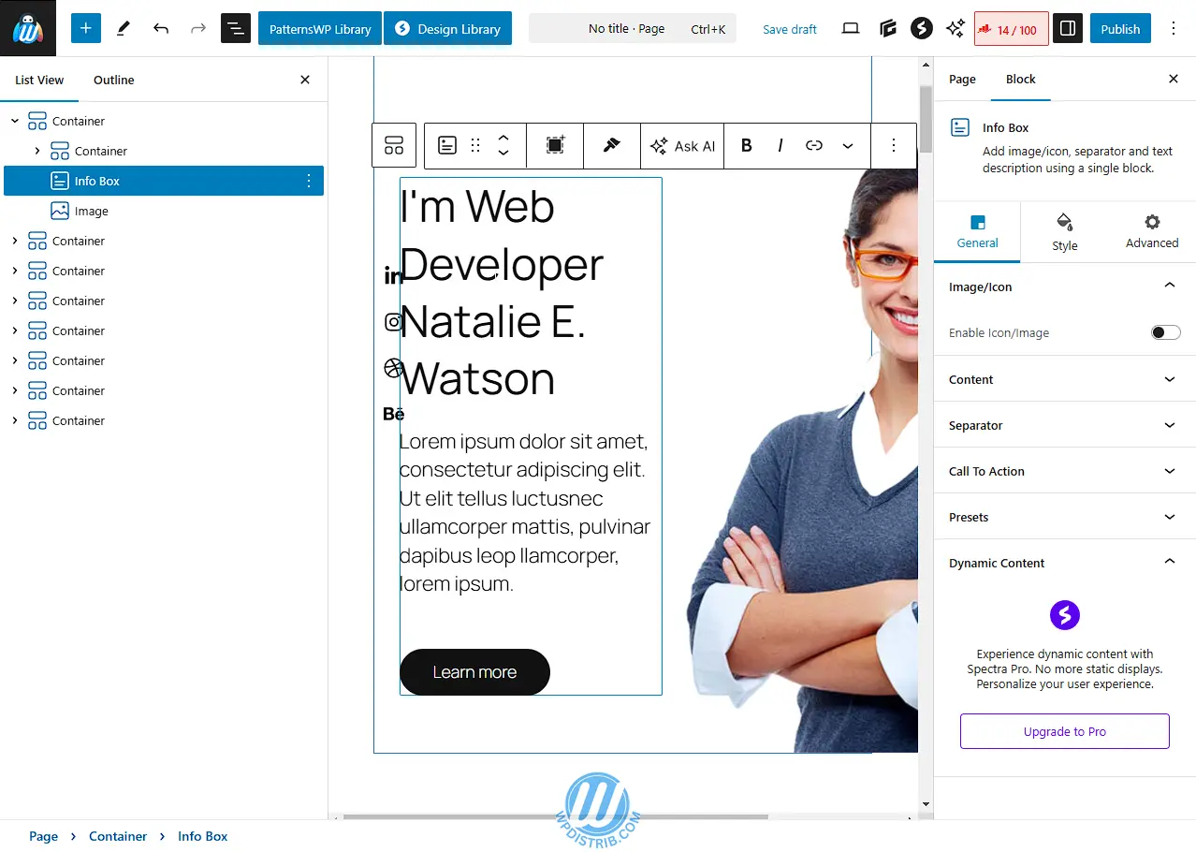Screen dimensions: 1196x852
Task: Click the Instagram social icon on canvas
Action: point(394,321)
